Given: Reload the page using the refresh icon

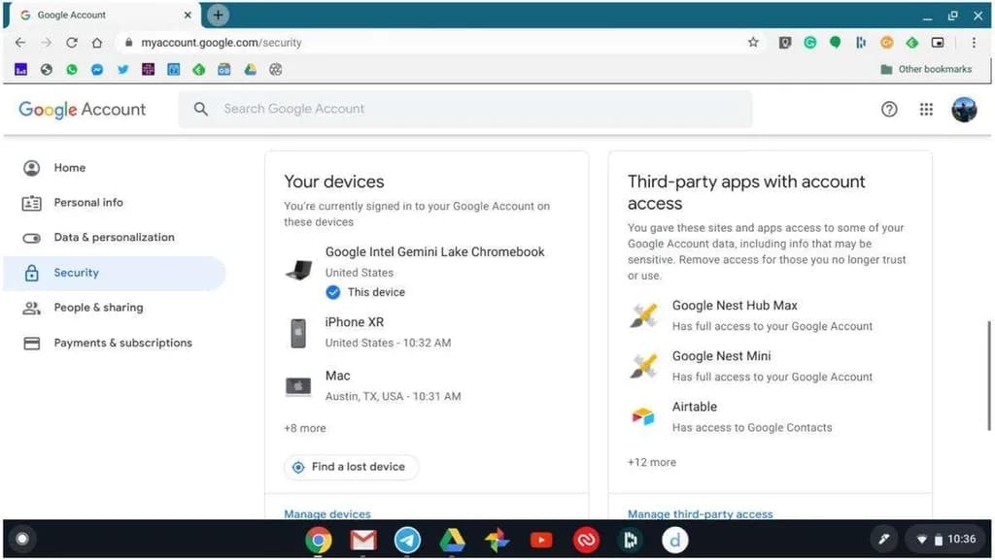Looking at the screenshot, I should [72, 43].
